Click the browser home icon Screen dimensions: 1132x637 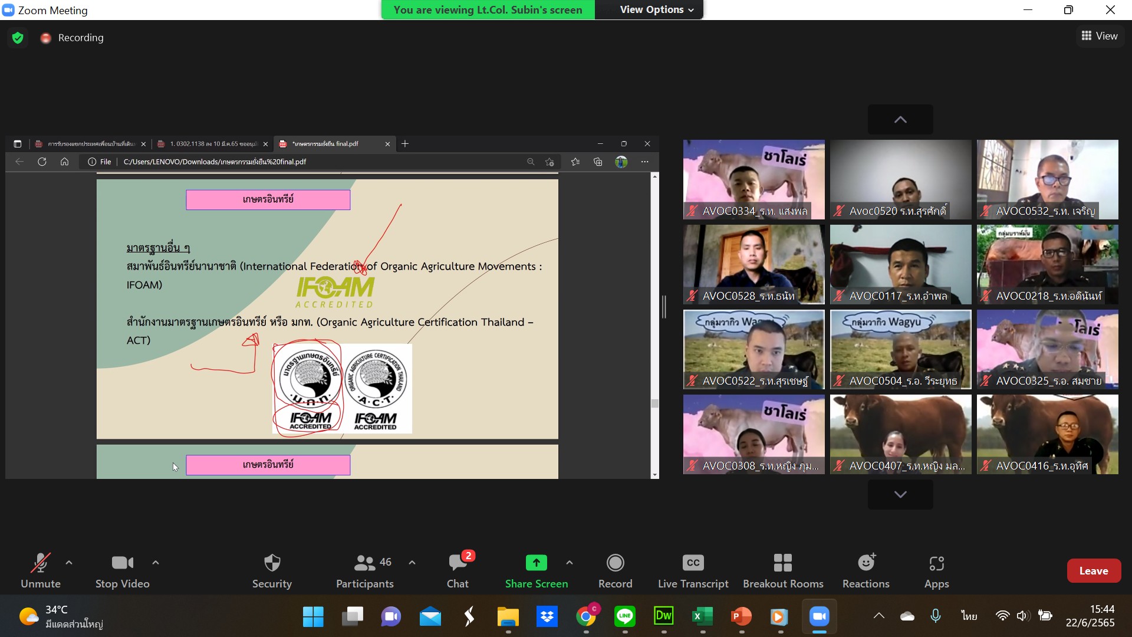(x=65, y=162)
